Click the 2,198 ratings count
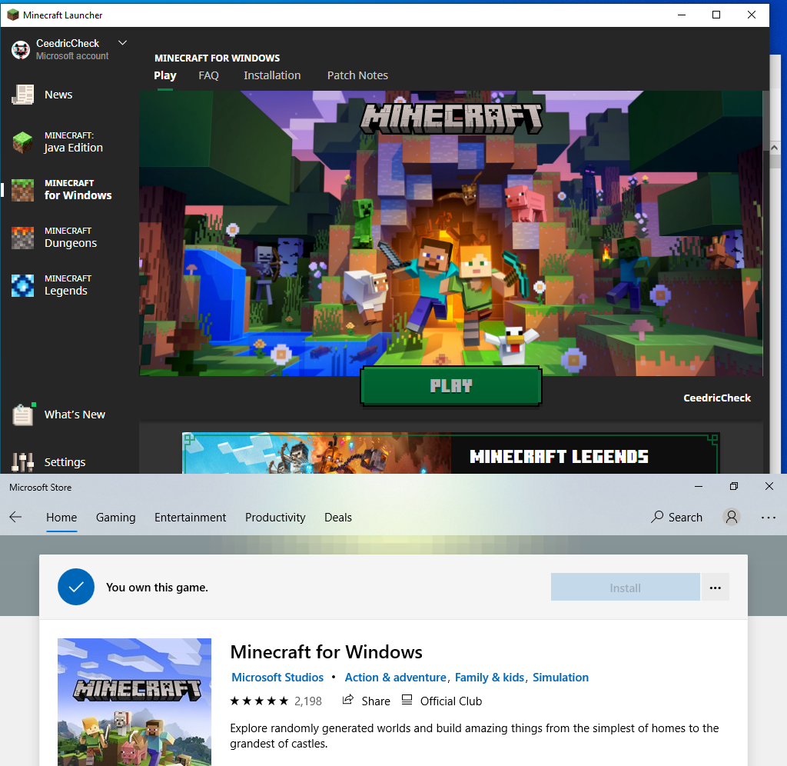Viewport: 787px width, 766px height. pos(308,701)
